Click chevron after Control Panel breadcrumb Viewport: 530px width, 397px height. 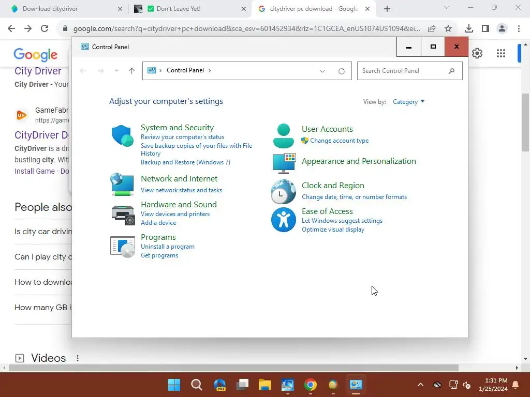pos(210,70)
